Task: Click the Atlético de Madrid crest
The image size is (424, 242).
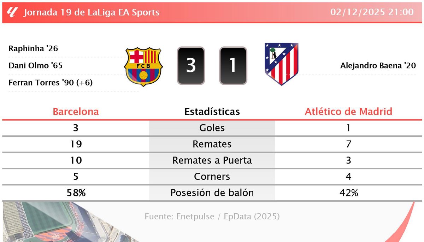Action: tap(281, 64)
